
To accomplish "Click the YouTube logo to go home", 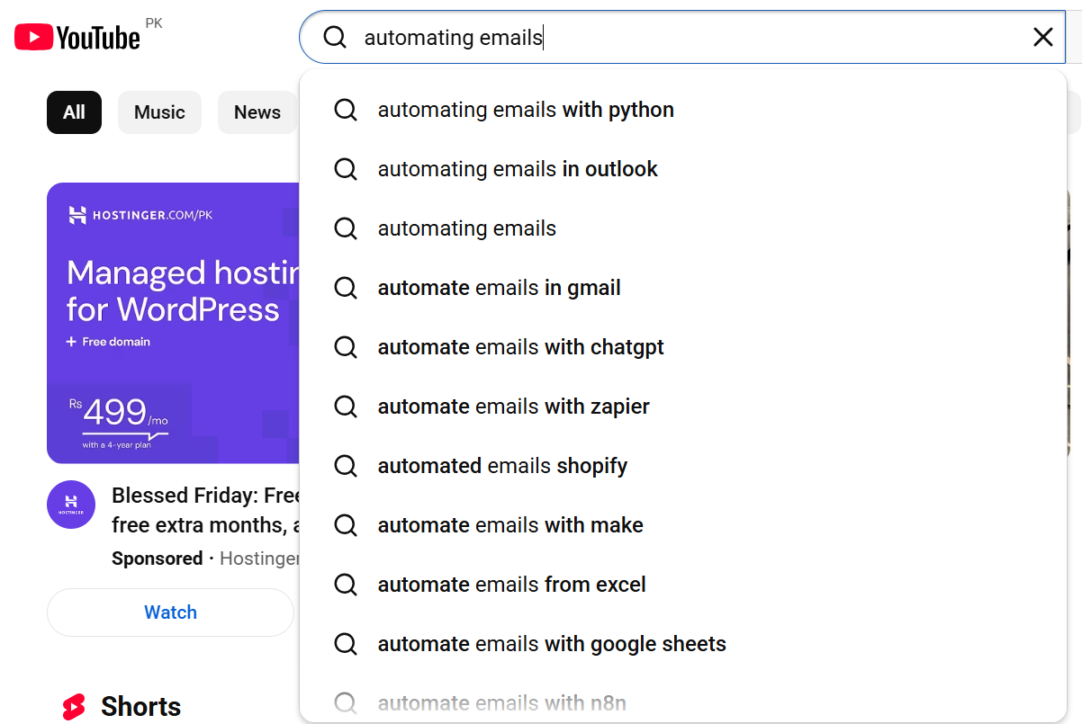I will tap(77, 36).
